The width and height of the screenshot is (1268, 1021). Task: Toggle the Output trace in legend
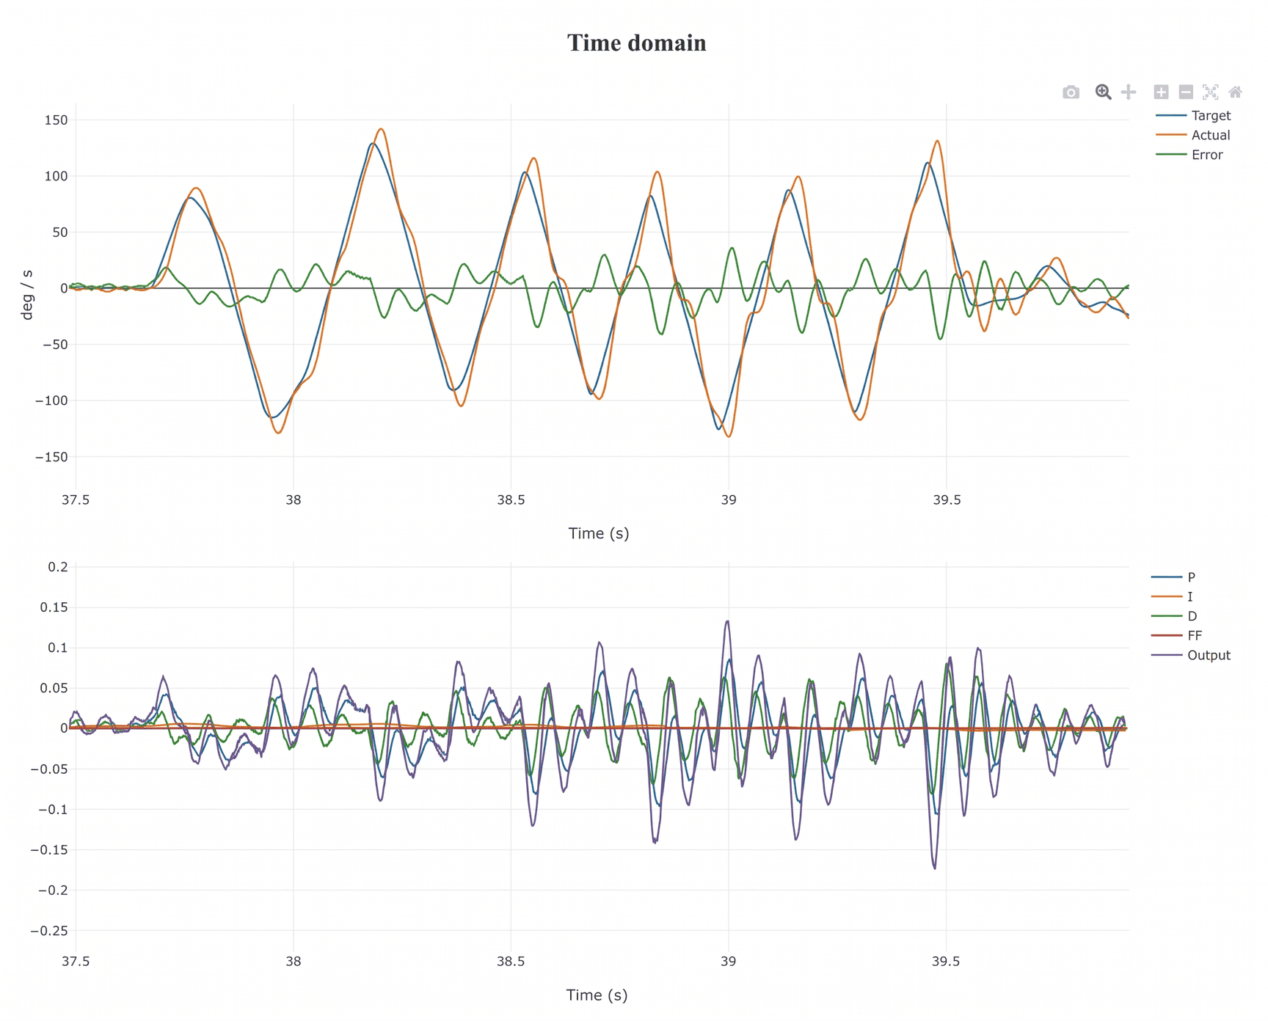pyautogui.click(x=1191, y=655)
